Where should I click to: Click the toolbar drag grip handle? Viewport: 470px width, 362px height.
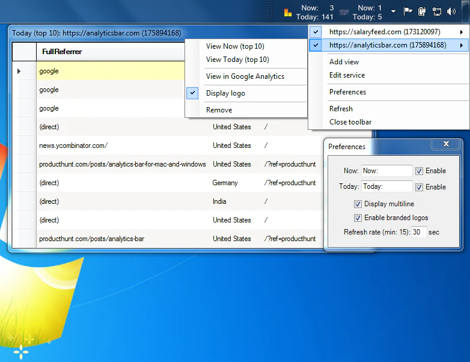click(270, 11)
